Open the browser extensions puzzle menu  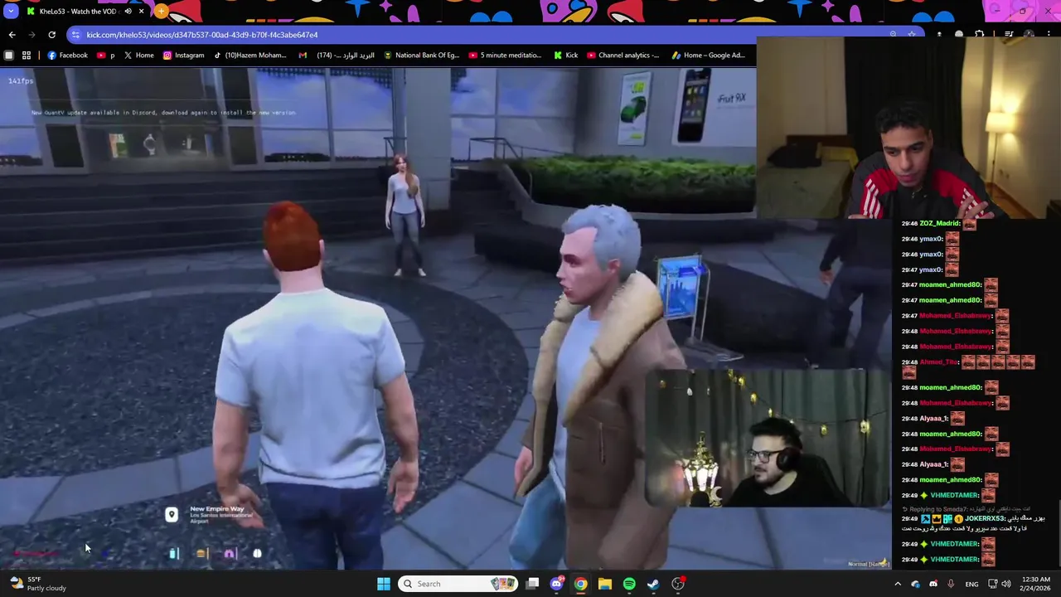point(980,35)
